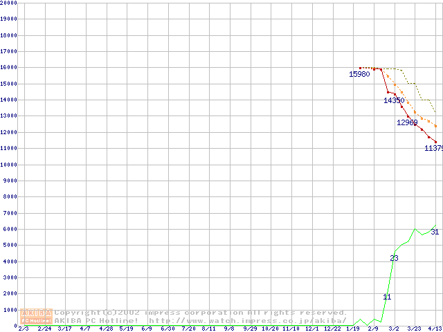
Task: Click the 12969 data label
Action: click(x=407, y=122)
